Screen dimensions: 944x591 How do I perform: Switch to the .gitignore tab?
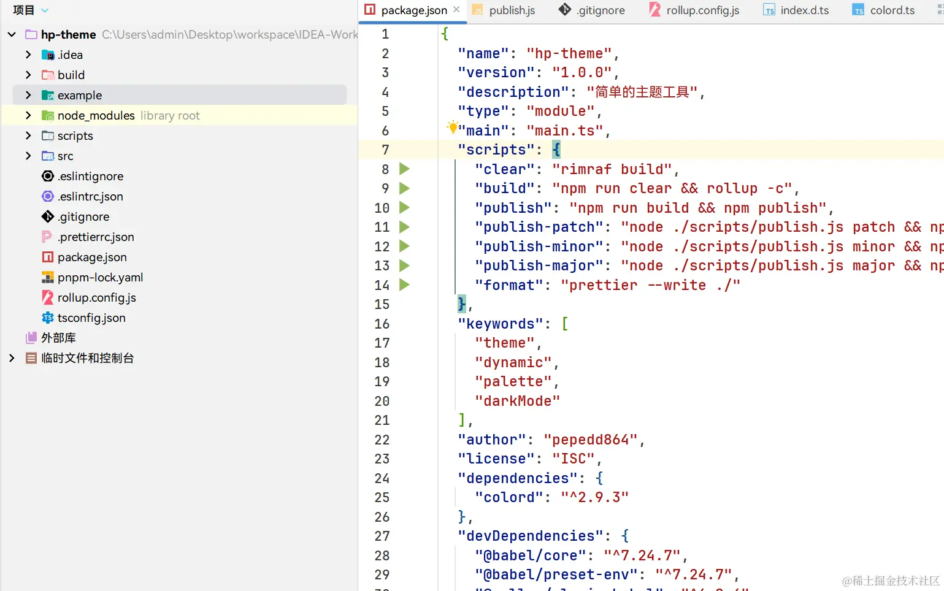coord(593,10)
